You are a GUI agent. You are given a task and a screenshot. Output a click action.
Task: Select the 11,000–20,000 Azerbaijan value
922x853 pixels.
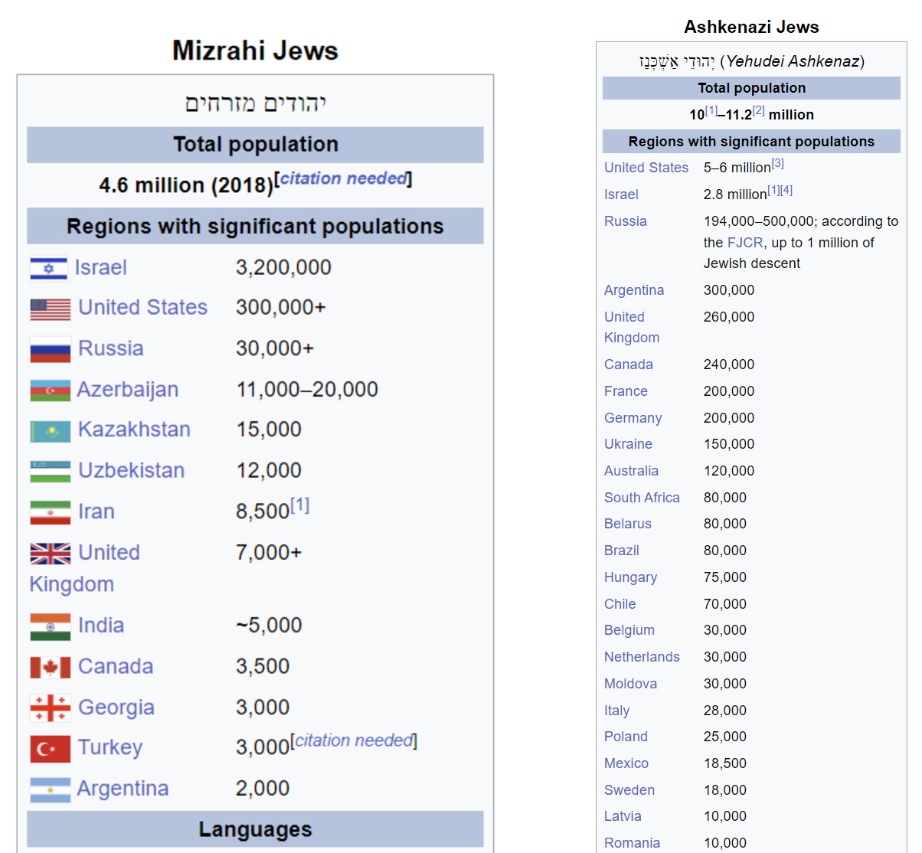(307, 389)
